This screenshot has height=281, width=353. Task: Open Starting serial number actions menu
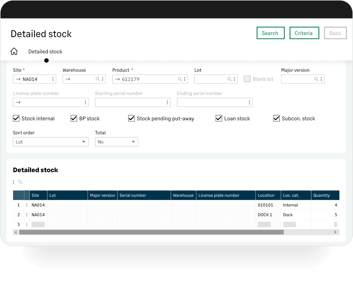point(167,102)
